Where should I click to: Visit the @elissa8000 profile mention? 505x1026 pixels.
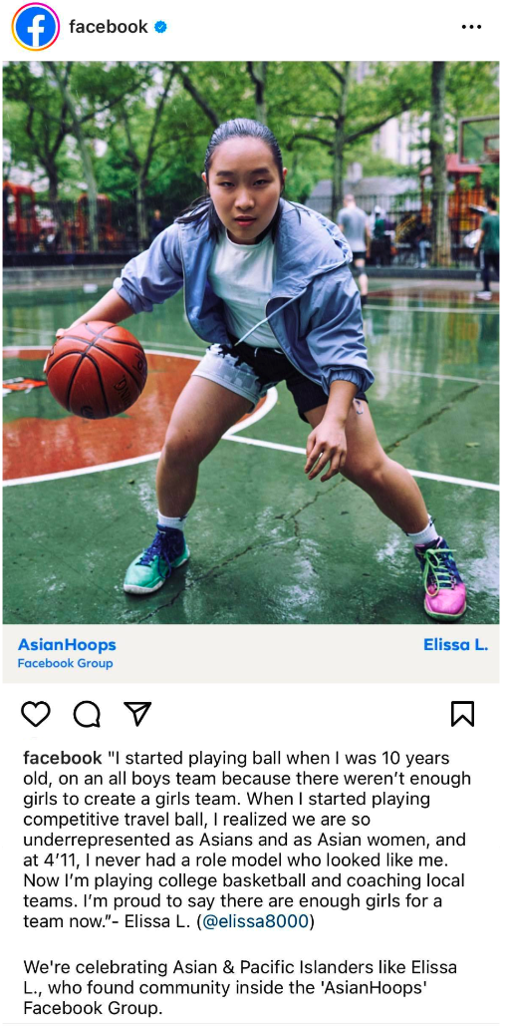point(255,922)
